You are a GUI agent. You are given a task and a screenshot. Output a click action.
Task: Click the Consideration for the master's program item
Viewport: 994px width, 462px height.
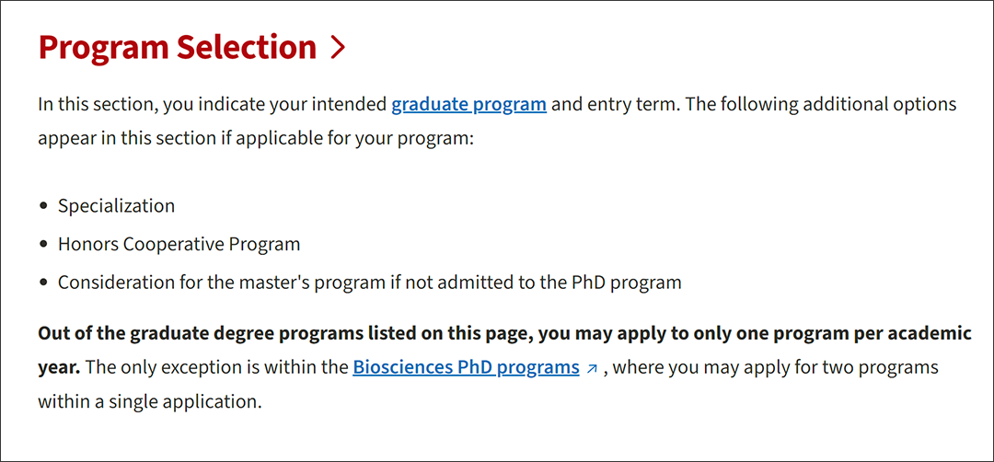(x=370, y=282)
